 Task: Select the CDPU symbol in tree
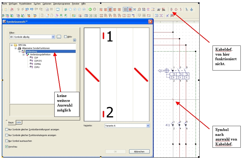click(36, 67)
